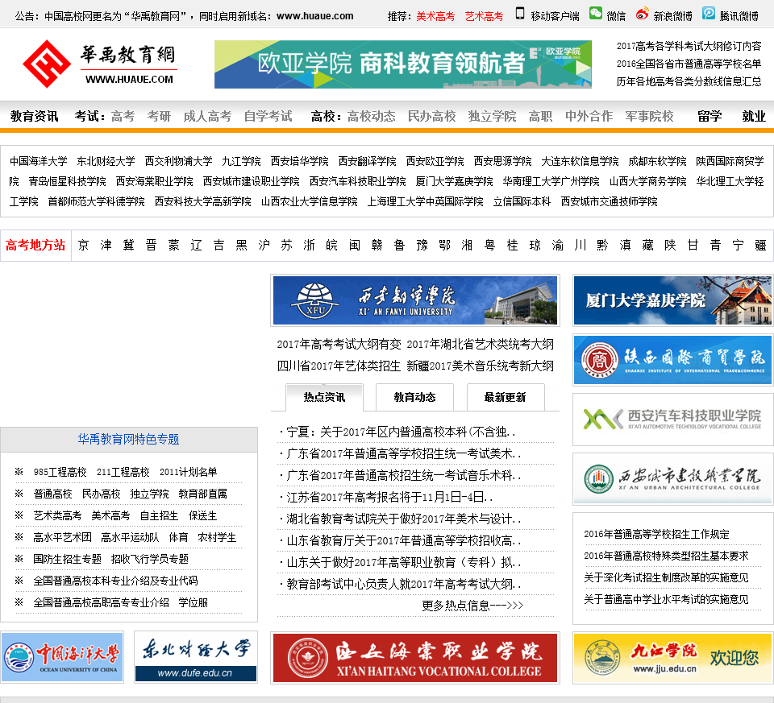Open the 西安海棠职业学院 red banner
The image size is (774, 703).
415,658
